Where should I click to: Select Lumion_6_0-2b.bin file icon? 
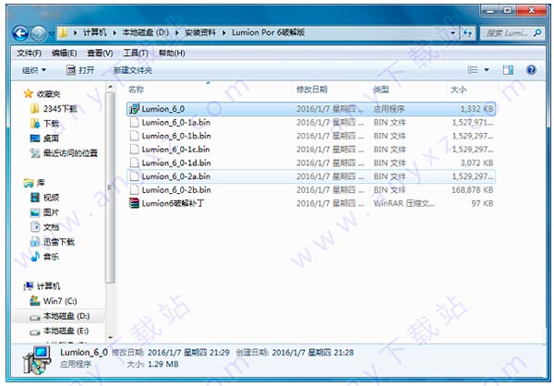tap(134, 189)
